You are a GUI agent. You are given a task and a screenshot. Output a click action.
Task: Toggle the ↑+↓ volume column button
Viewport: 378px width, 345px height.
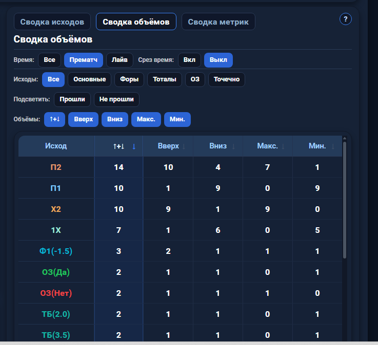coord(54,119)
